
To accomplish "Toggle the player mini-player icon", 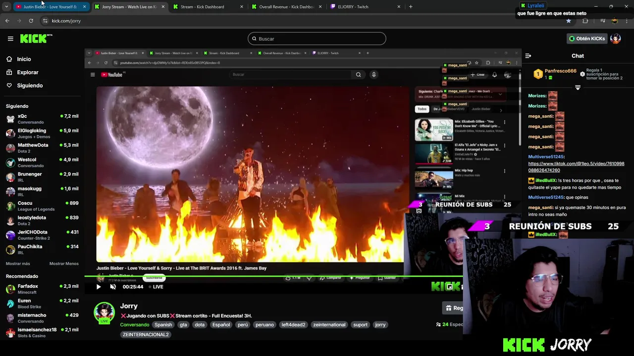I will [x=450, y=287].
